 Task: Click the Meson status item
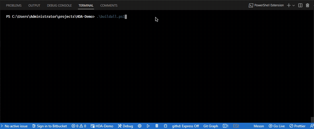click(x=259, y=126)
